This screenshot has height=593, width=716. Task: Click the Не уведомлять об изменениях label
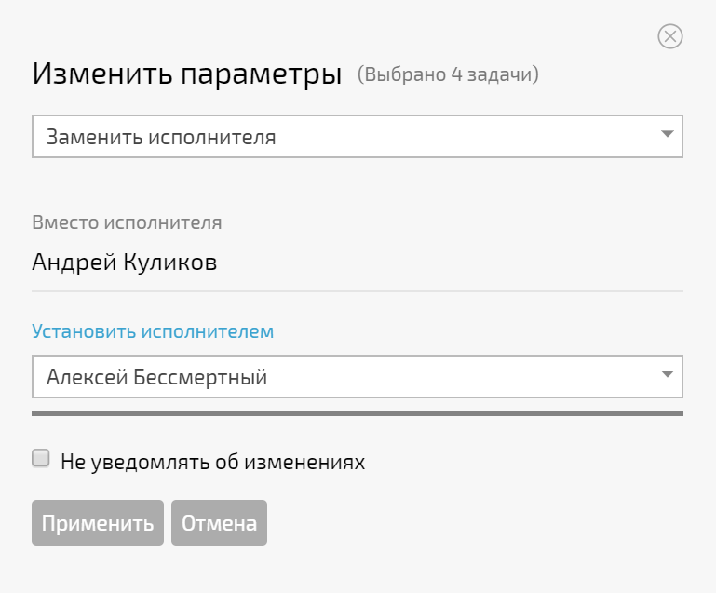213,462
